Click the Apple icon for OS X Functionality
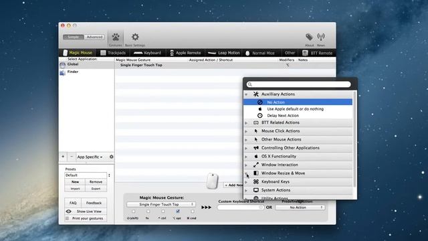The height and width of the screenshot is (241, 428). point(255,156)
